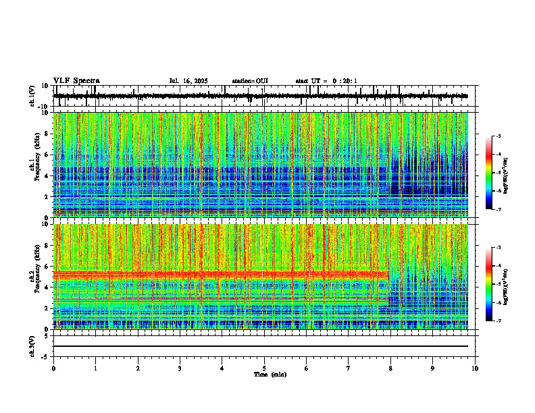Click the "start UT = 0:20:1" header text
Viewport: 535px width, 413px height.
326,81
